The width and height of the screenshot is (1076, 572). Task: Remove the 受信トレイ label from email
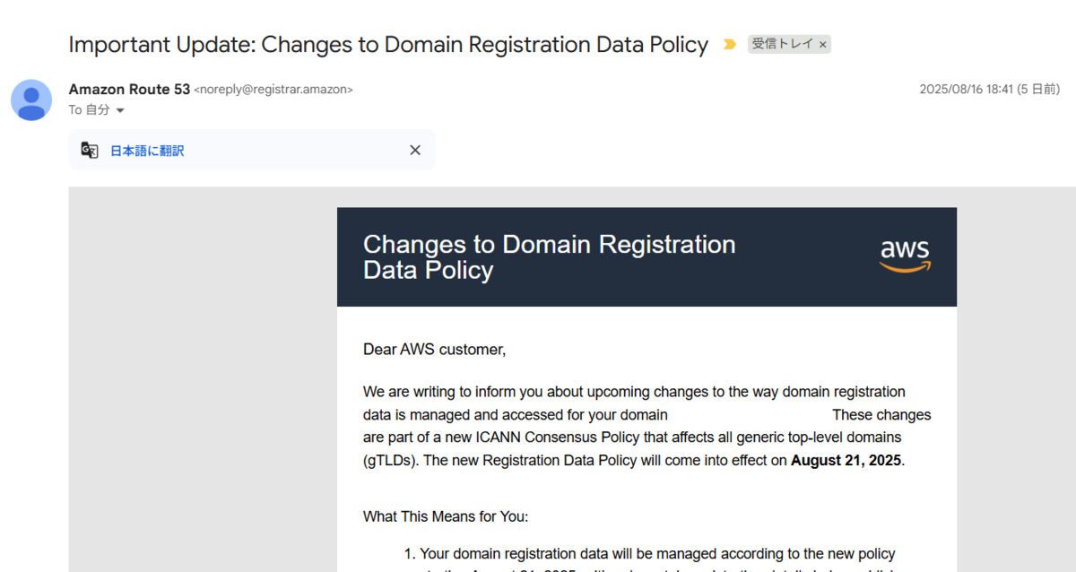pyautogui.click(x=823, y=44)
